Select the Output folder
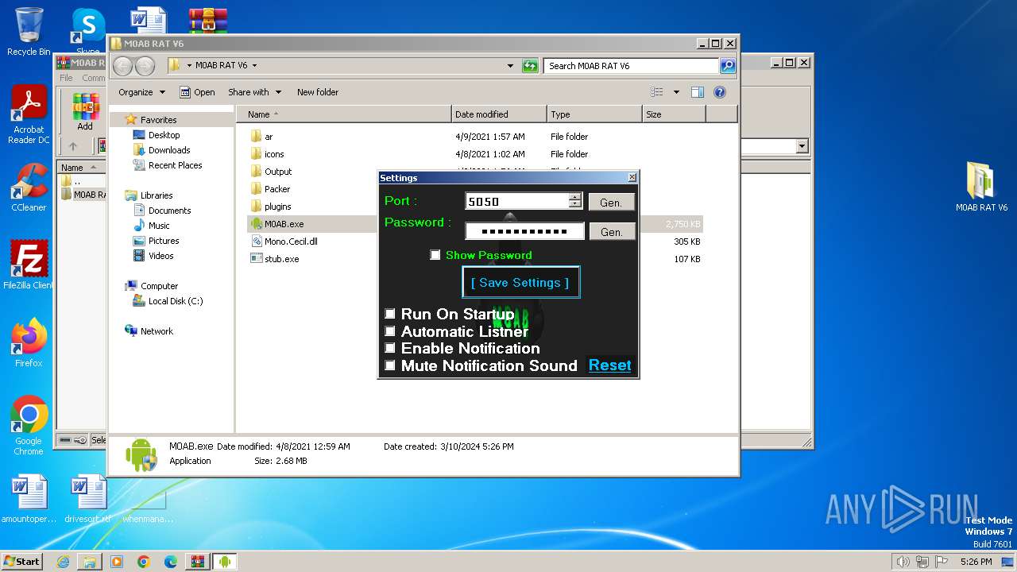Screen dimensions: 1017x572 point(278,172)
